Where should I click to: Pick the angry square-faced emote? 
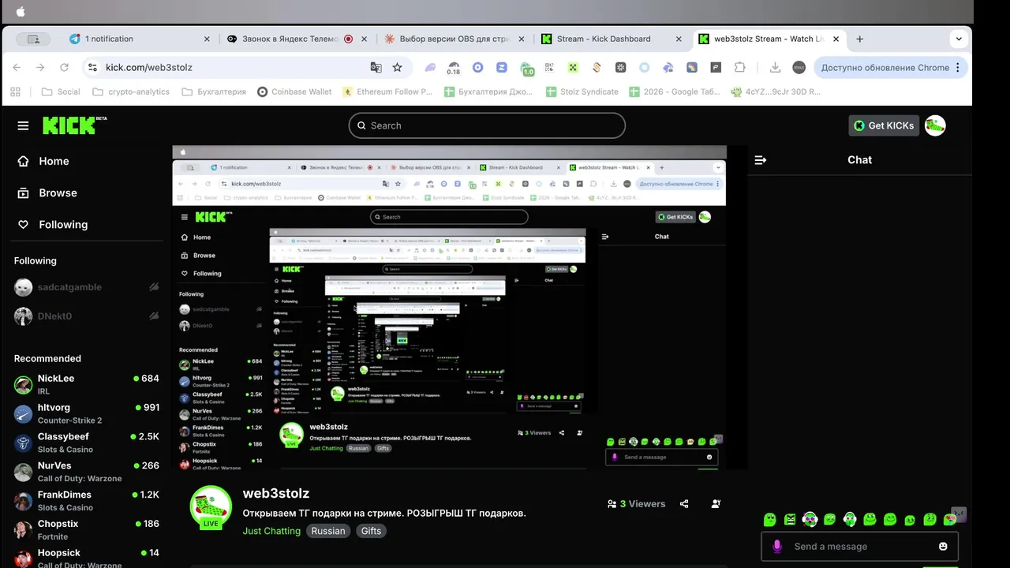[x=790, y=519]
